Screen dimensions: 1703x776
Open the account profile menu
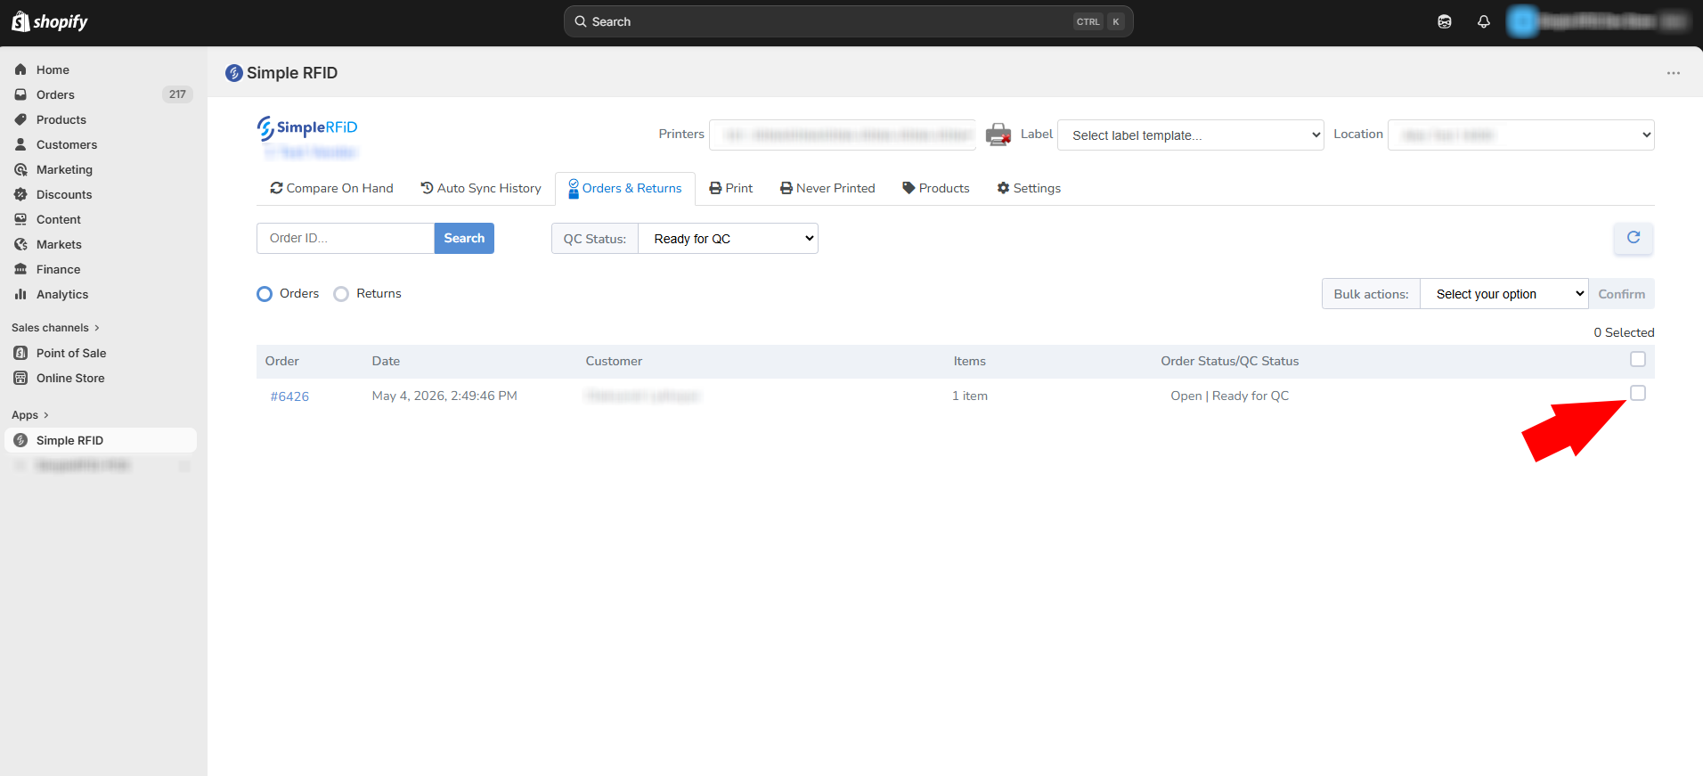point(1598,21)
